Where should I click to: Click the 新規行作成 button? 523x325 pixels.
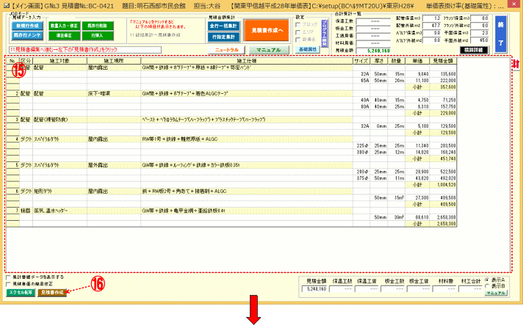click(26, 25)
